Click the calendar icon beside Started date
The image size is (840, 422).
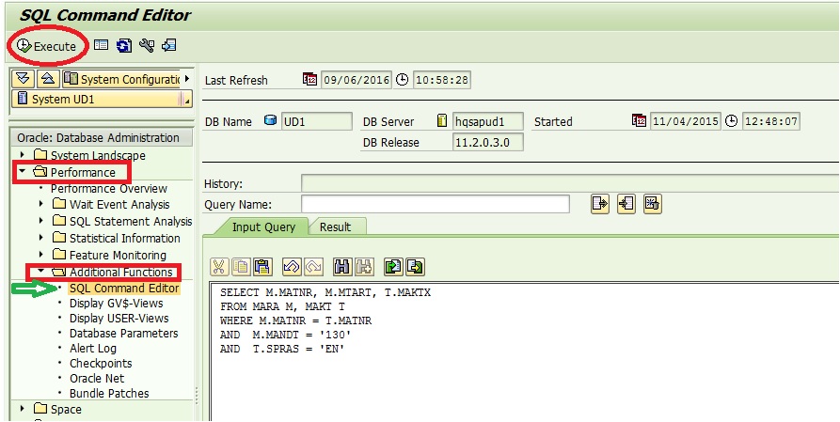639,121
